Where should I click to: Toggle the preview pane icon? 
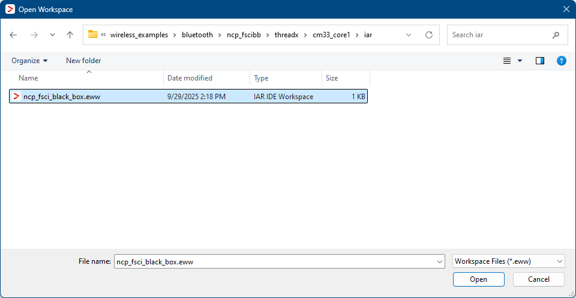(539, 61)
